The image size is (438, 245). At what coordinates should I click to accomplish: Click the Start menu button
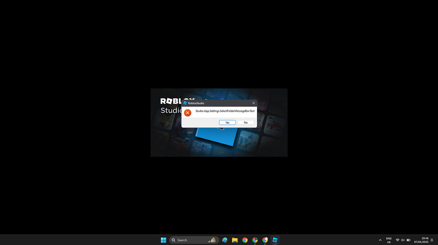pyautogui.click(x=163, y=240)
